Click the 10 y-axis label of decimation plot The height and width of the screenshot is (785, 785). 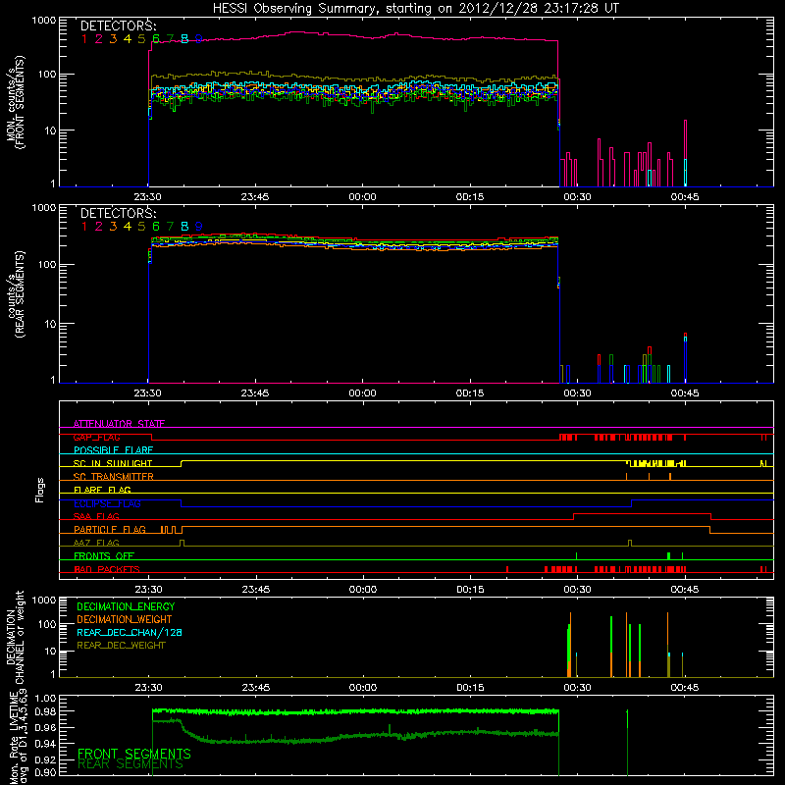(50, 652)
